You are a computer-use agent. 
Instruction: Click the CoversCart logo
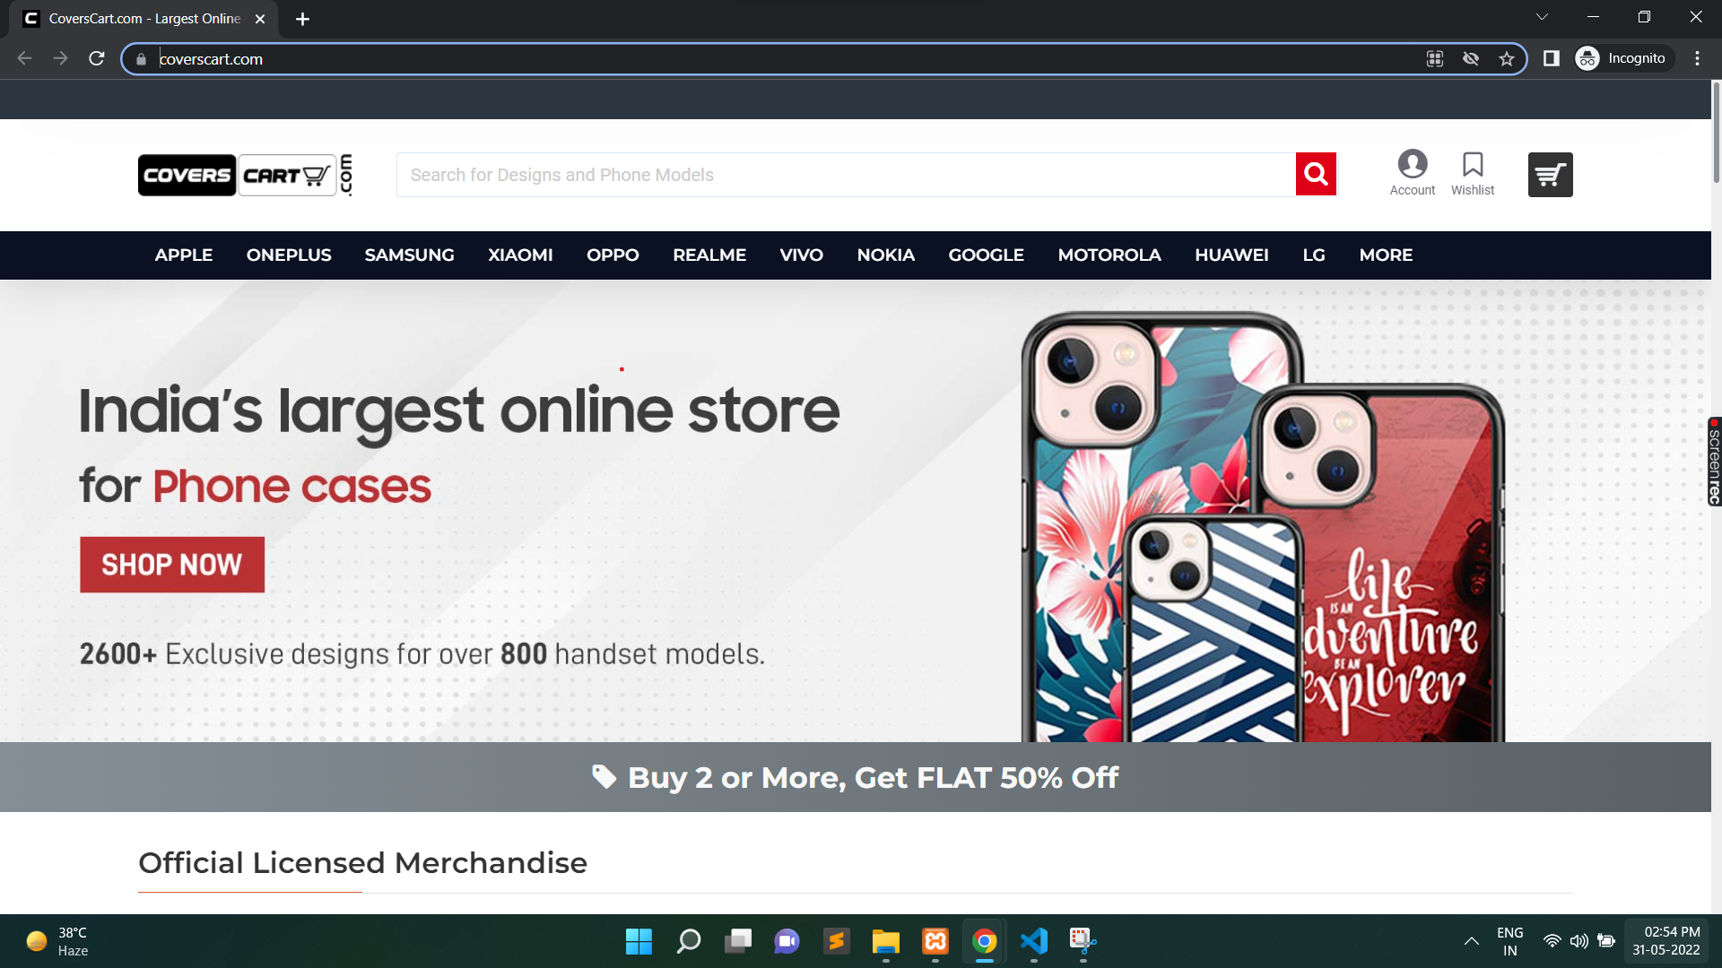(x=245, y=175)
